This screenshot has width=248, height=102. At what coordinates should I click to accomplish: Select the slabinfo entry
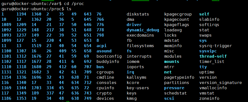209,19
